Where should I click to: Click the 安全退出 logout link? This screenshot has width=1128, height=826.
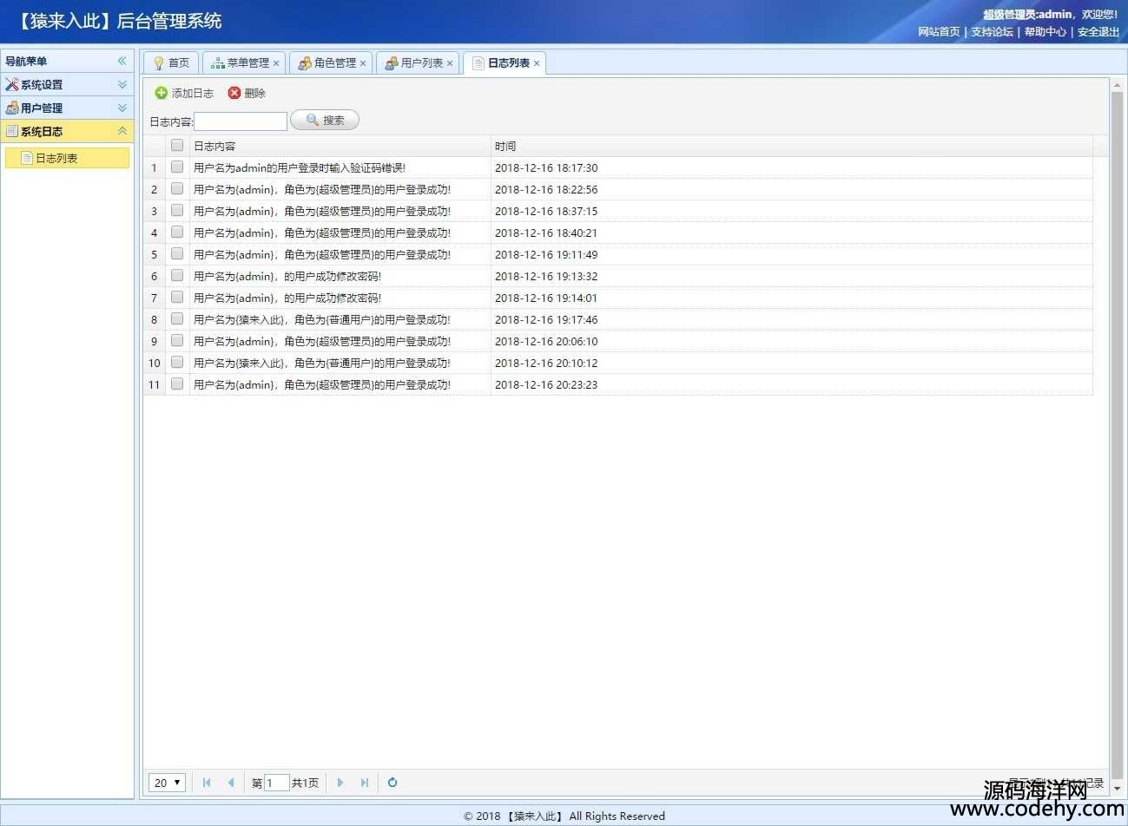[x=1098, y=32]
